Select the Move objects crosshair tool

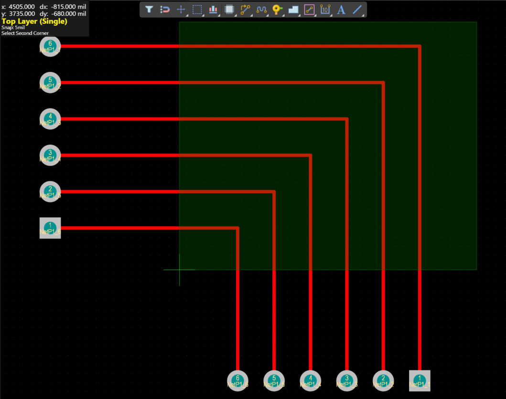click(181, 10)
